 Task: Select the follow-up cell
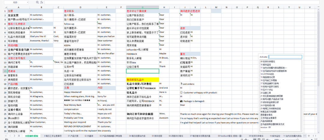(80, 24)
